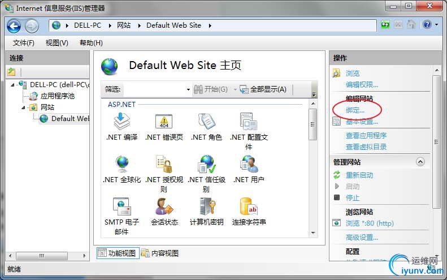447x280 pixels.
Task: Open the .NET 配置文件 feature icon
Action: (x=249, y=122)
